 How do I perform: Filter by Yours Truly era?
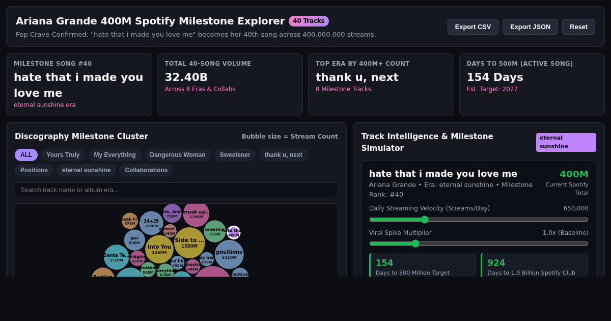(63, 155)
